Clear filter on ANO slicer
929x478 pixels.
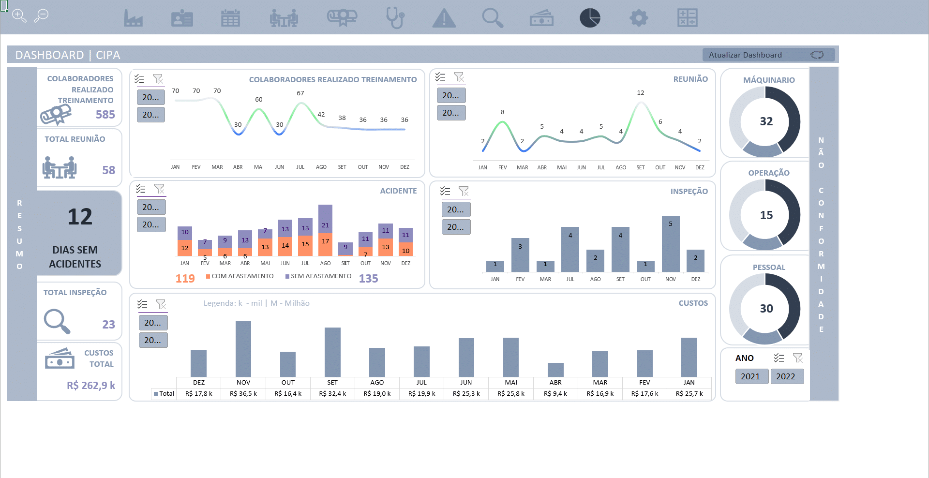coord(798,358)
